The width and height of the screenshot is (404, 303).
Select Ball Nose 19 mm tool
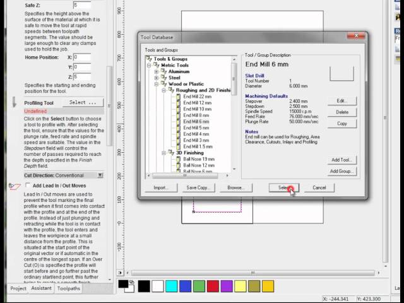199,159
